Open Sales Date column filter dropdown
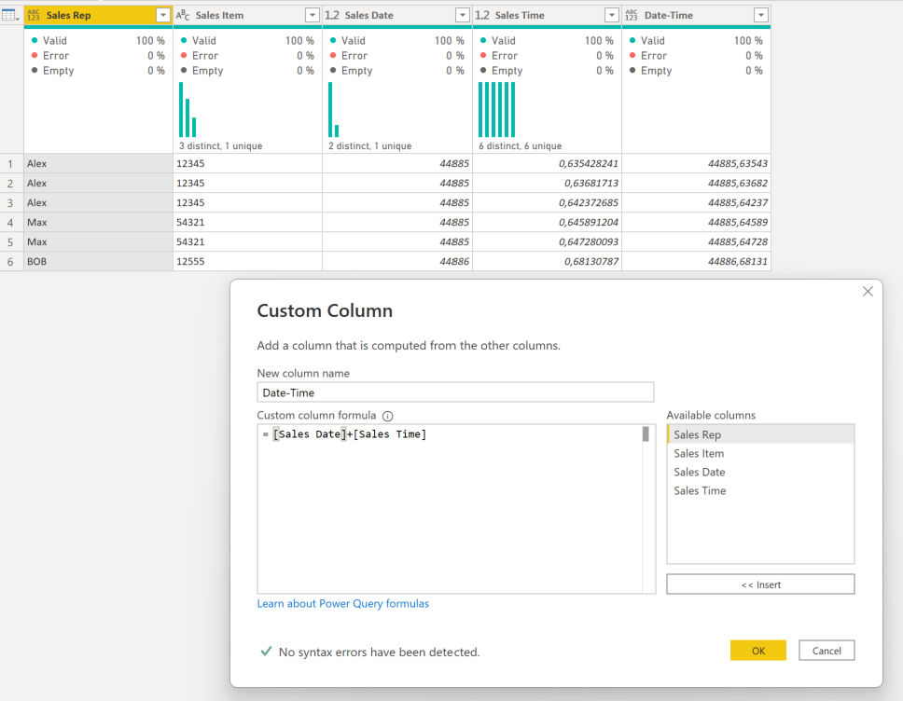This screenshot has height=701, width=903. (x=462, y=16)
